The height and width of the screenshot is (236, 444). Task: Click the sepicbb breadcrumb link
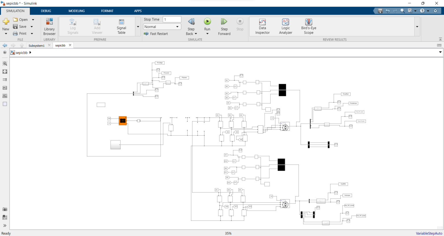(21, 53)
